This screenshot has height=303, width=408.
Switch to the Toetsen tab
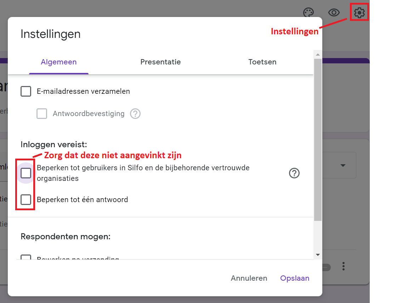coord(262,62)
